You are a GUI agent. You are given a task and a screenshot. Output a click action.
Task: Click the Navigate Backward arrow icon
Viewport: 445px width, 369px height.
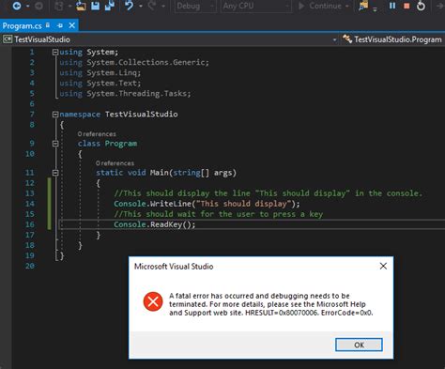pyautogui.click(x=17, y=6)
